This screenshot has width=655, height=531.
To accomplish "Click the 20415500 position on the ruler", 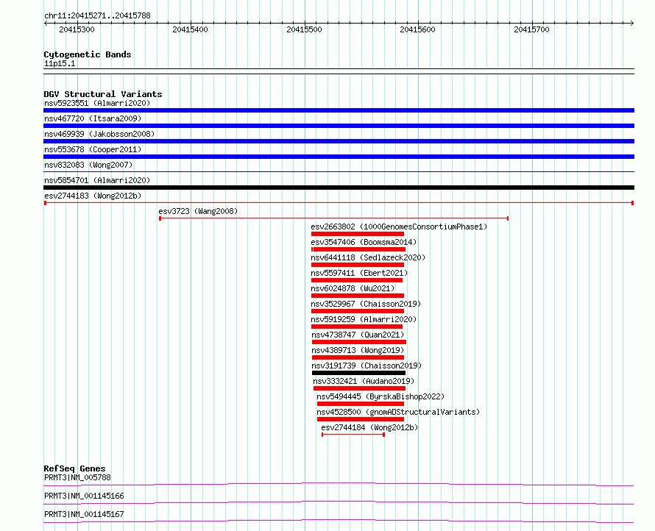I will click(x=305, y=29).
